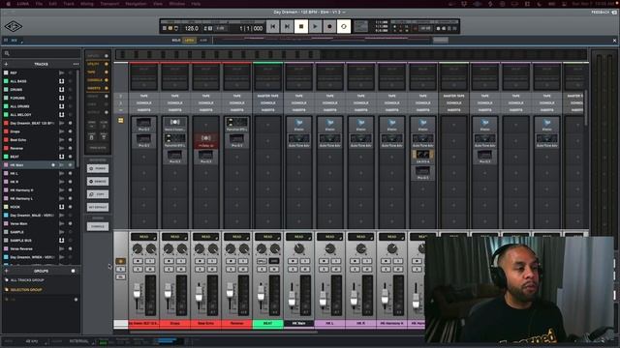The height and width of the screenshot is (348, 620).
Task: Click the SET DEFAULT button
Action: click(98, 207)
